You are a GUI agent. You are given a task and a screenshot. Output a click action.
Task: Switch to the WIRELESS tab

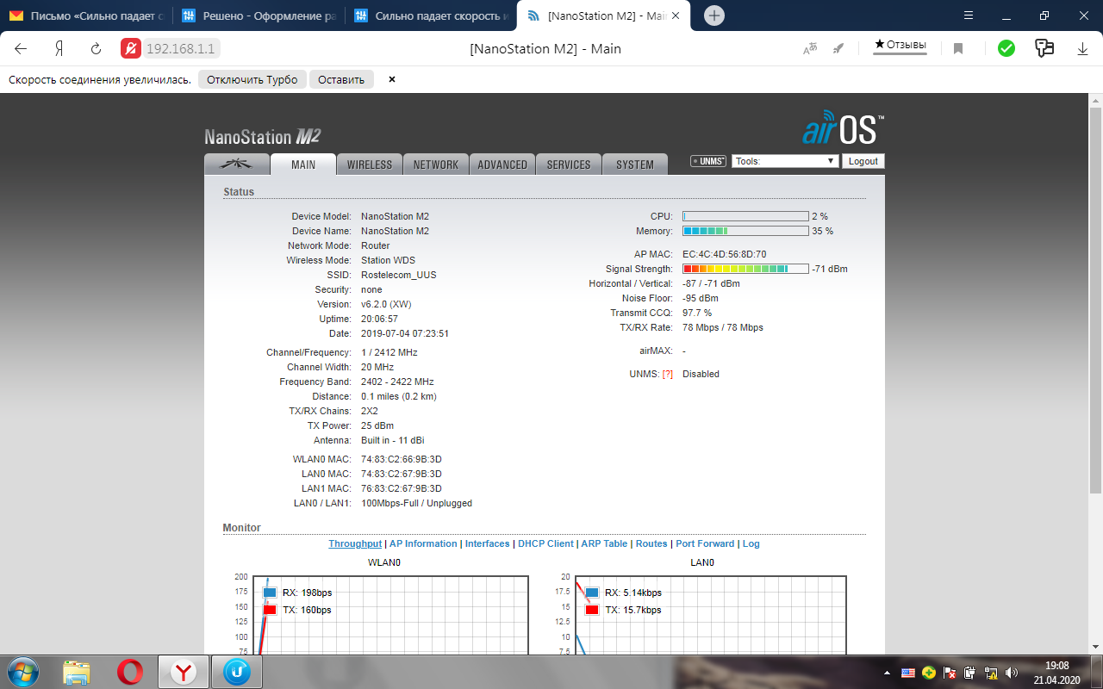tap(369, 164)
